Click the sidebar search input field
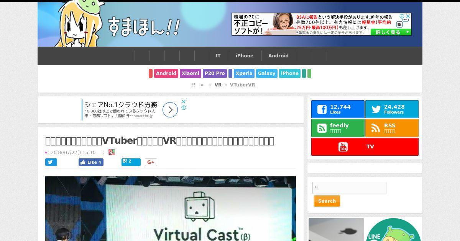Viewport: 460px width, 241px height. 350,188
